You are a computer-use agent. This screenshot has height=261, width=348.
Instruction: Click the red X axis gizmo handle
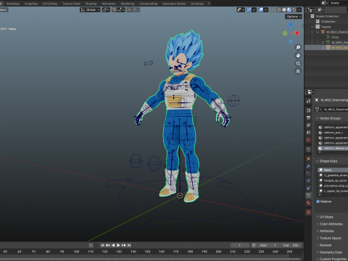point(297,33)
